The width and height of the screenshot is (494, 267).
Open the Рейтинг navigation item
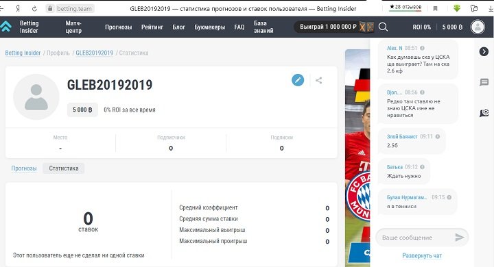(152, 27)
